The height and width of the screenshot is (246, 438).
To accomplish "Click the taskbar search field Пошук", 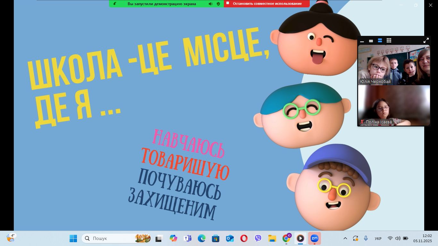I will pos(112,238).
